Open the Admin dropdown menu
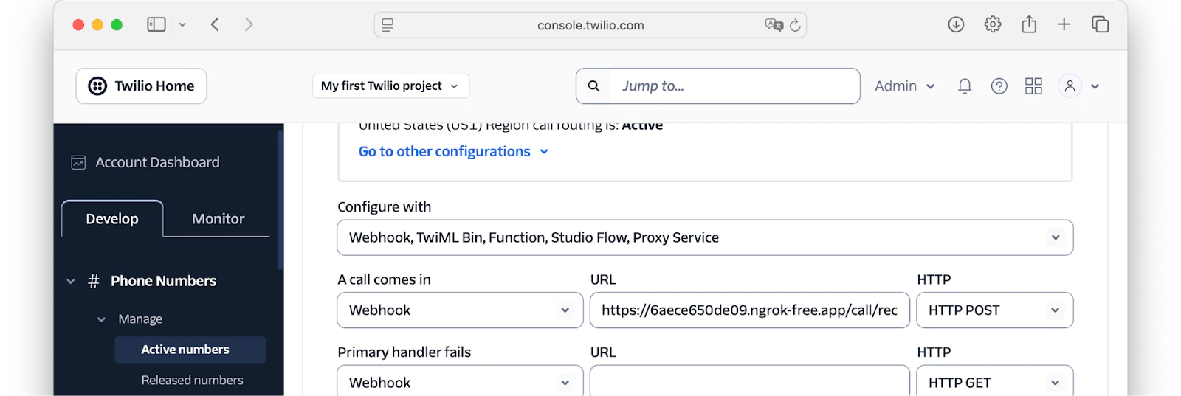Viewport: 1181px width, 396px height. point(904,86)
